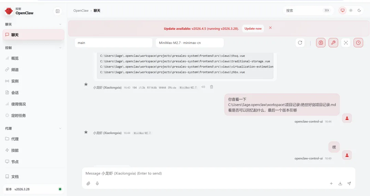Click Update now button
The height and width of the screenshot is (196, 370).
coord(253,28)
